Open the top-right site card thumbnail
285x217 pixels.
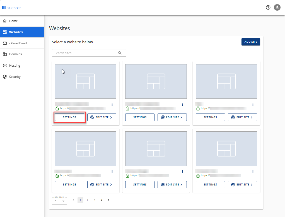[226, 81]
